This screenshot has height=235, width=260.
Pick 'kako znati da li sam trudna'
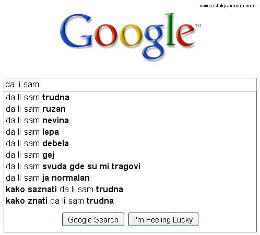click(x=130, y=201)
